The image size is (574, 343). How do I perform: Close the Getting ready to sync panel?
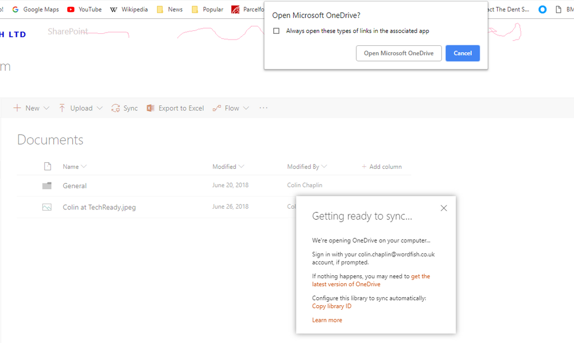click(444, 208)
